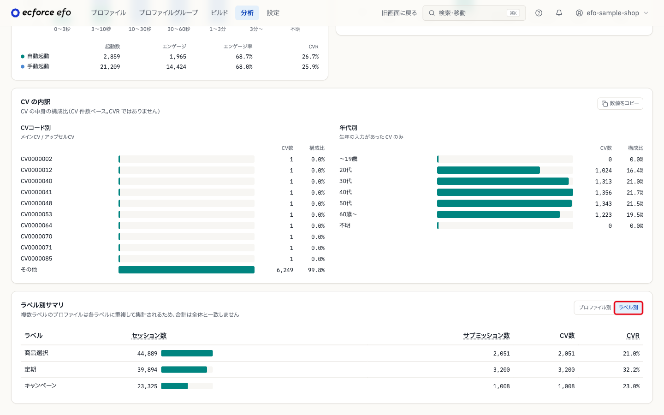
Task: Click the 構成比 header in 年代別
Action: pos(635,148)
